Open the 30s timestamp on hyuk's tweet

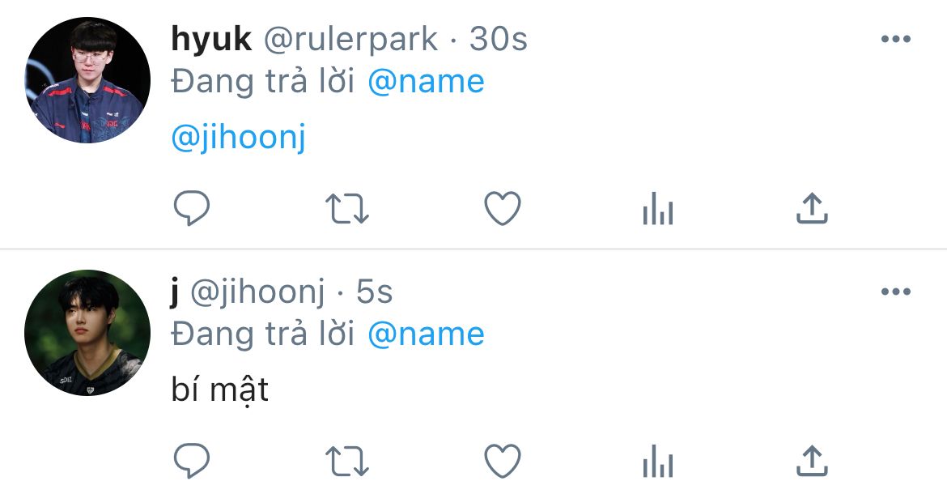click(x=499, y=39)
